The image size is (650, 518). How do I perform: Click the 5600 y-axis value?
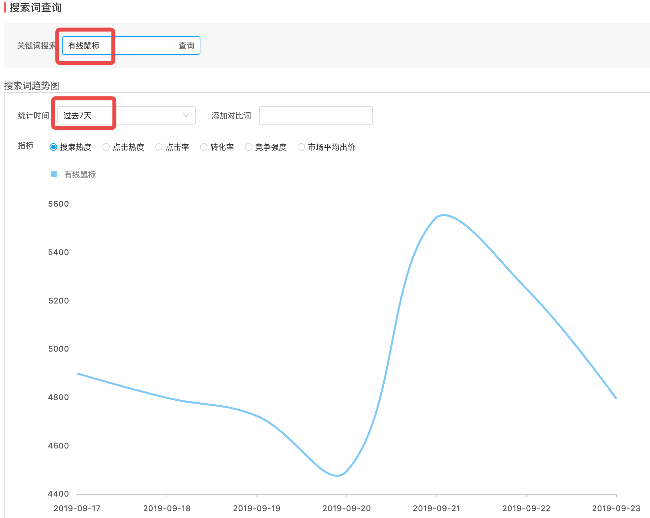(59, 204)
